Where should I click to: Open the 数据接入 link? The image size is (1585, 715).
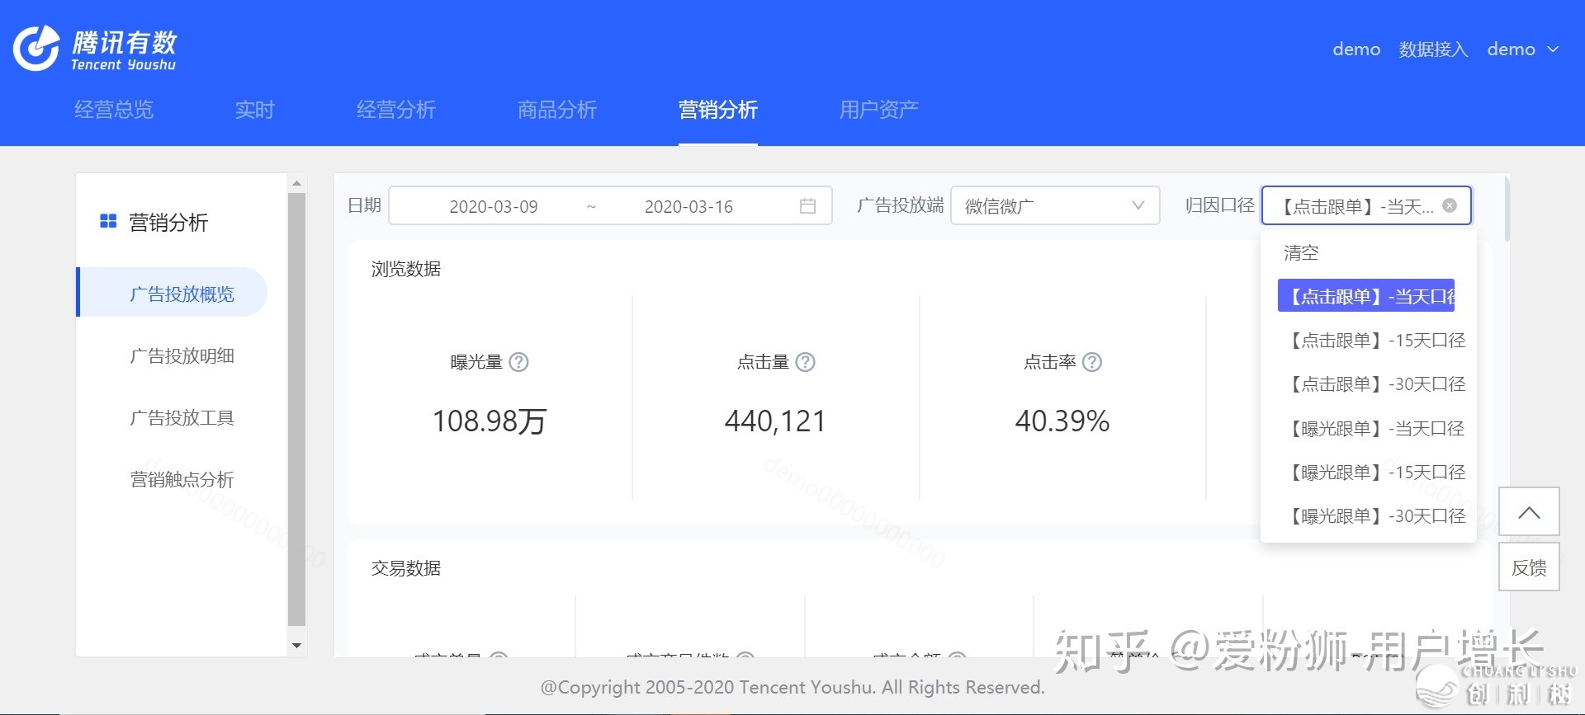(x=1433, y=49)
